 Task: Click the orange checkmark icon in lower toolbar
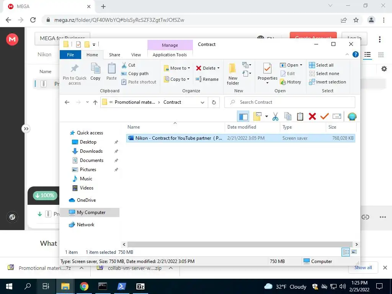point(325,116)
